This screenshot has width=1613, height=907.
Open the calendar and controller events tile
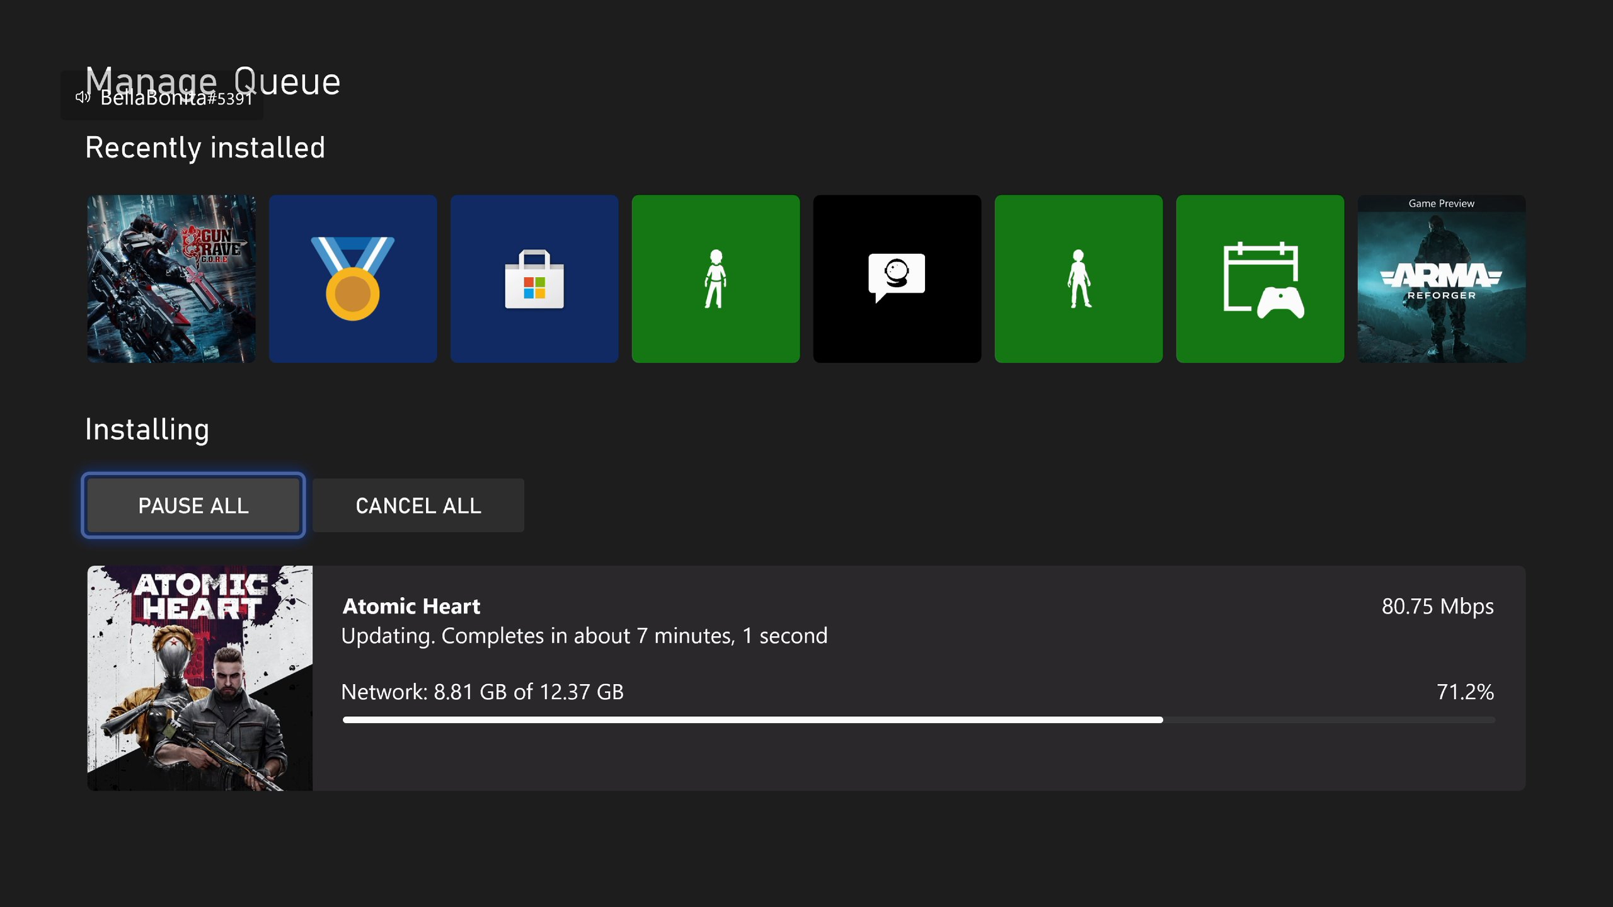tap(1260, 278)
